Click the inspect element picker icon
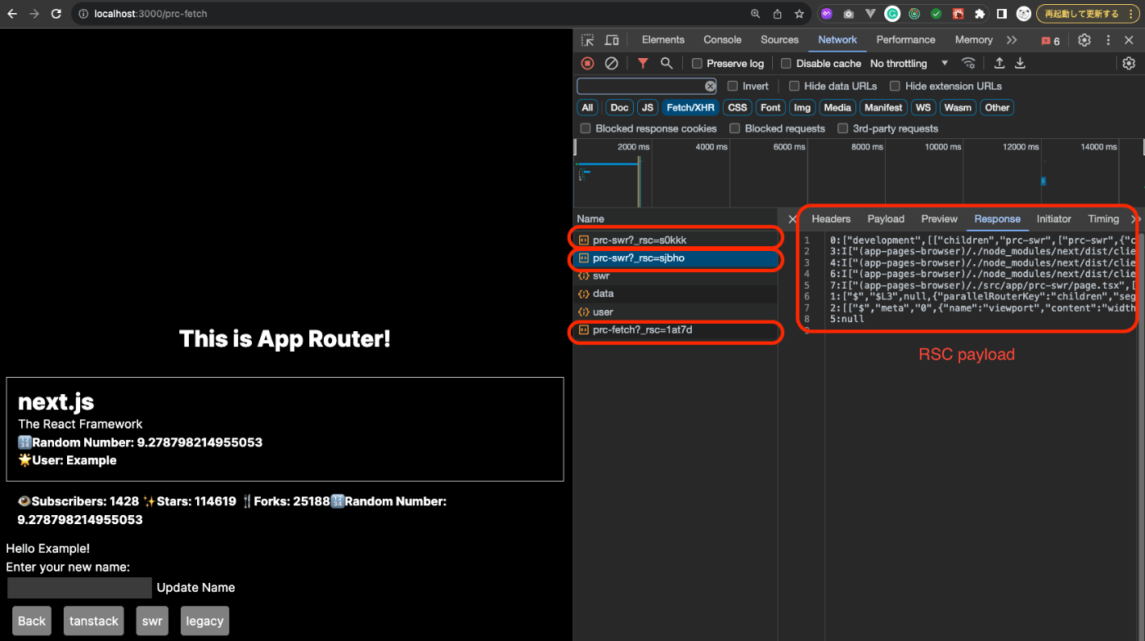The width and height of the screenshot is (1145, 641). tap(587, 40)
